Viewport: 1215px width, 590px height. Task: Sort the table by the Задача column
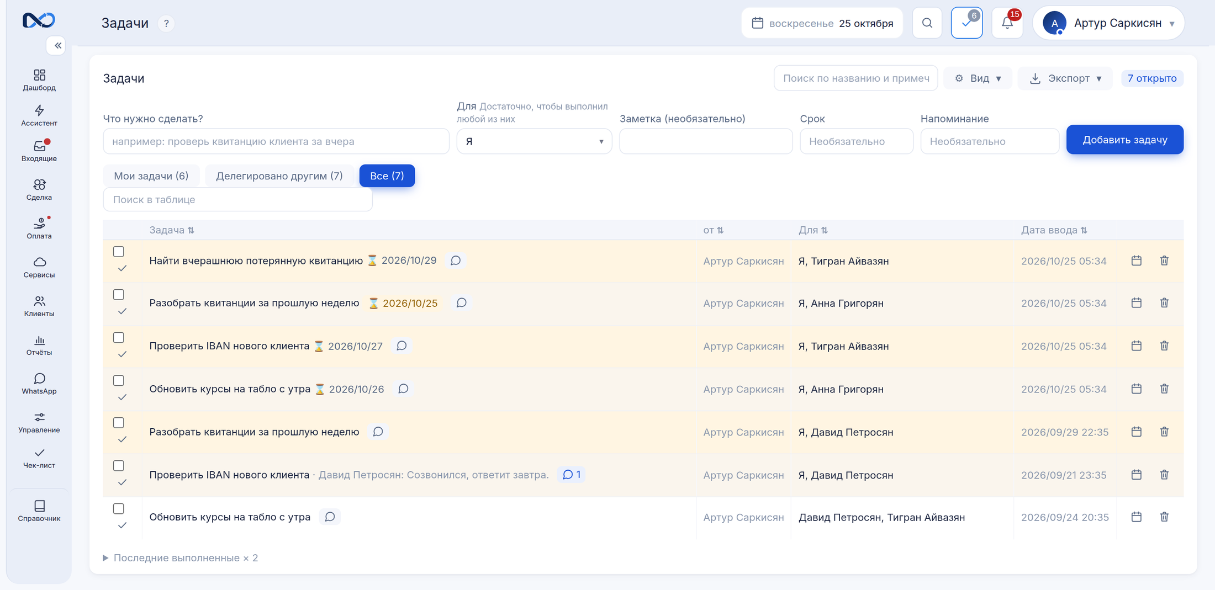(x=172, y=230)
